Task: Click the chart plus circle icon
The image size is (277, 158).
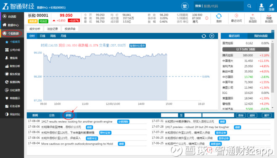Action: click(212, 36)
